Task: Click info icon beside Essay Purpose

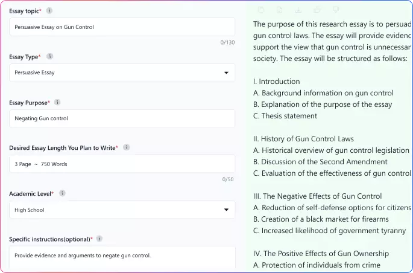Action: [57, 102]
